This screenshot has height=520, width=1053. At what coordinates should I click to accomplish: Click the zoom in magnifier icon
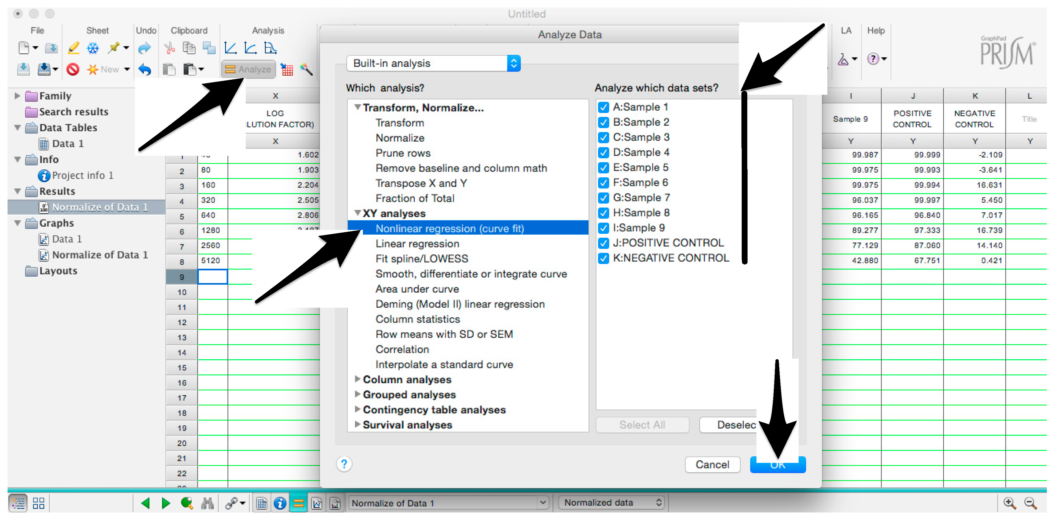pyautogui.click(x=1009, y=503)
